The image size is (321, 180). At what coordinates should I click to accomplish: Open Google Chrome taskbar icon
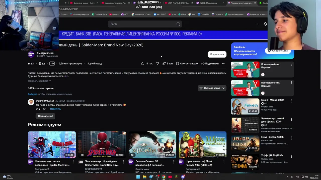164,177
